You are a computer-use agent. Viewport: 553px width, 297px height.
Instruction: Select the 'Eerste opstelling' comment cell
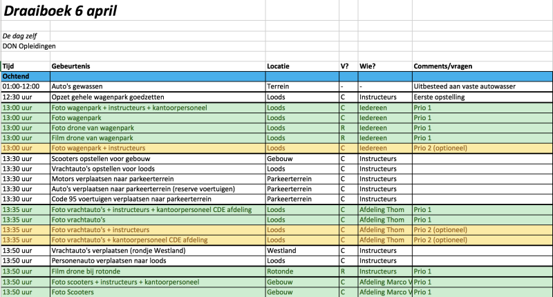point(482,97)
